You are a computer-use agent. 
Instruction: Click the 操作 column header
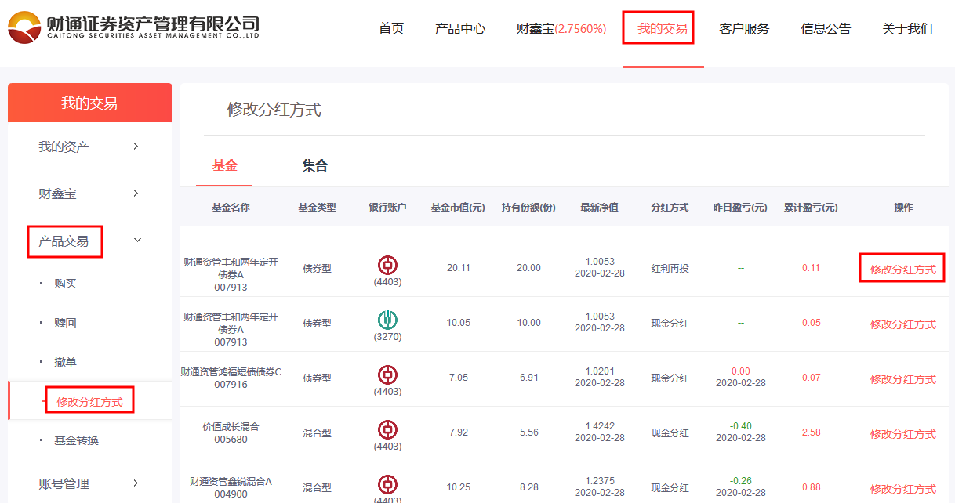tap(903, 208)
